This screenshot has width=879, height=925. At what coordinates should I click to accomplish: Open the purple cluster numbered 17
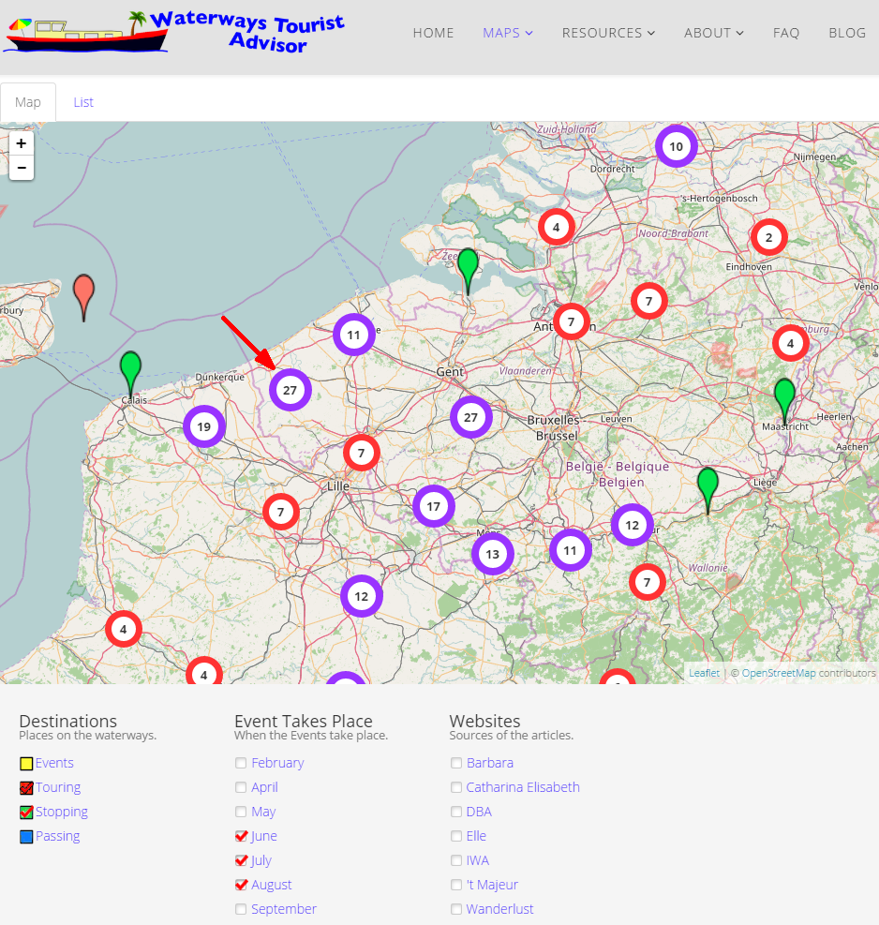tap(433, 506)
